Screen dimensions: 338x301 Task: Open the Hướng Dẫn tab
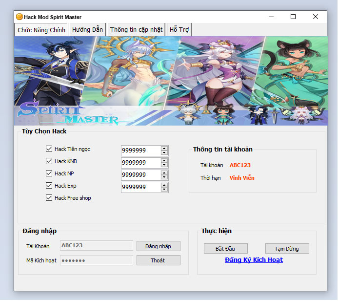[87, 30]
